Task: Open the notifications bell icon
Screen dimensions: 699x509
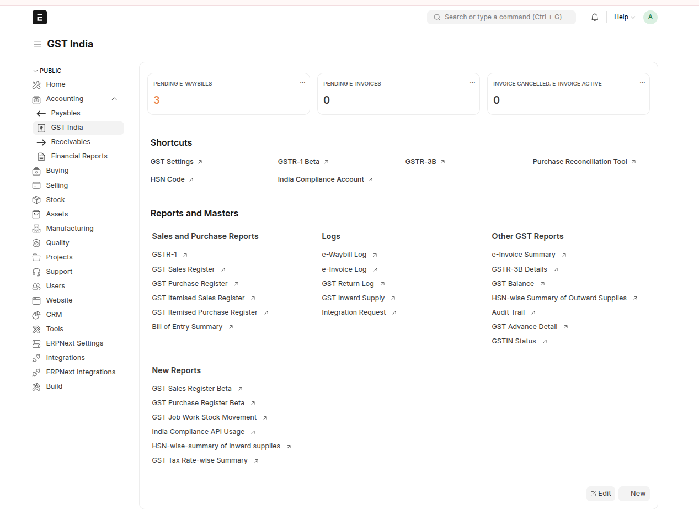Action: tap(595, 17)
